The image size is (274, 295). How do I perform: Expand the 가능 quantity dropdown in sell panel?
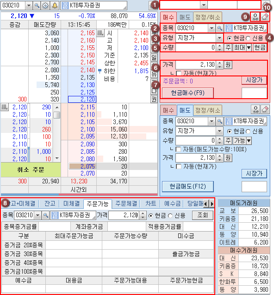click(x=249, y=140)
